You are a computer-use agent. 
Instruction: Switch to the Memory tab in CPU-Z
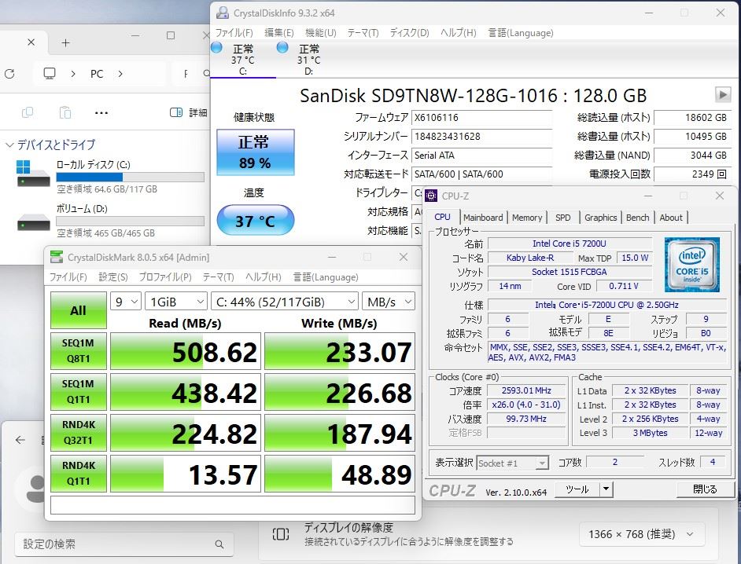pyautogui.click(x=527, y=218)
